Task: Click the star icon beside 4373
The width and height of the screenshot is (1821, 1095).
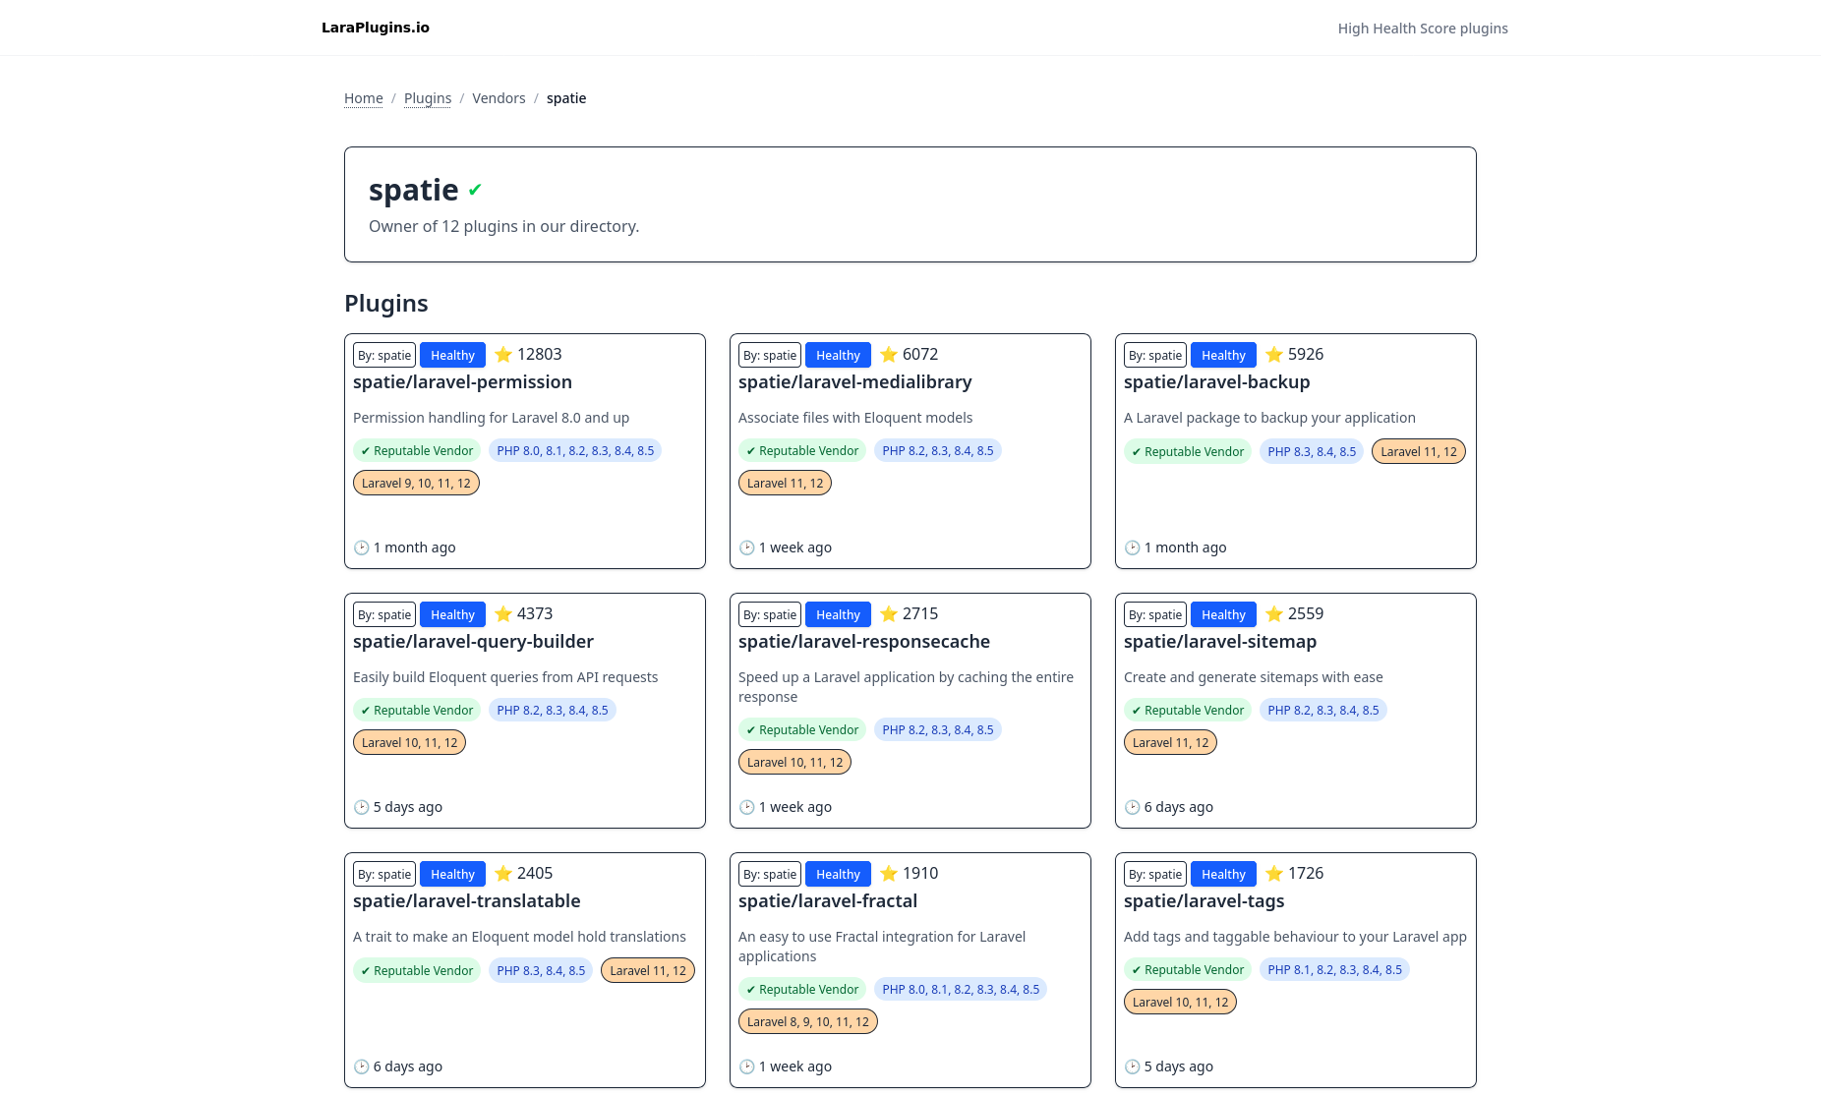Action: click(503, 613)
